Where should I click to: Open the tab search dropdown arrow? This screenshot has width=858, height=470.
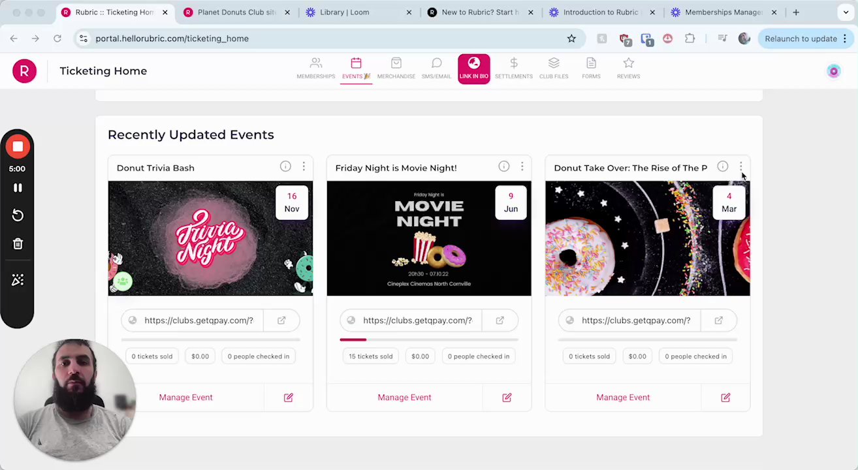[x=846, y=12]
